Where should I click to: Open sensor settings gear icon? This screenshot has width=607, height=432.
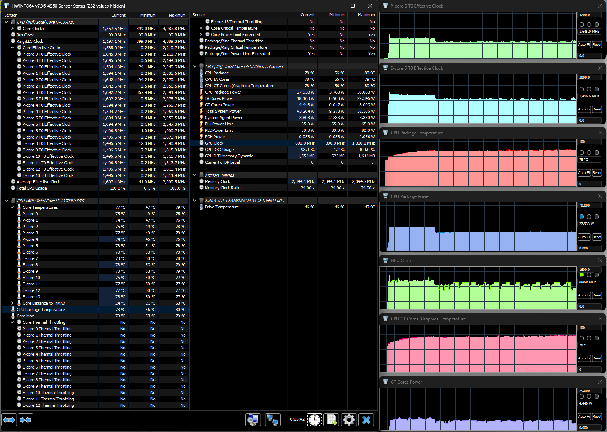(x=349, y=420)
